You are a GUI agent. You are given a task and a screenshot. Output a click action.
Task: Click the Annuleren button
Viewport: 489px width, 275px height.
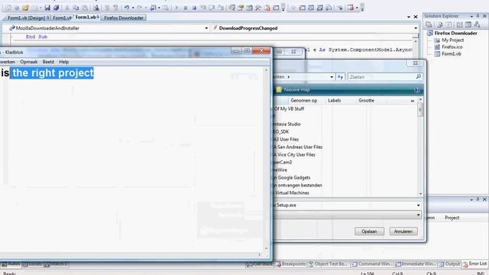pyautogui.click(x=403, y=231)
